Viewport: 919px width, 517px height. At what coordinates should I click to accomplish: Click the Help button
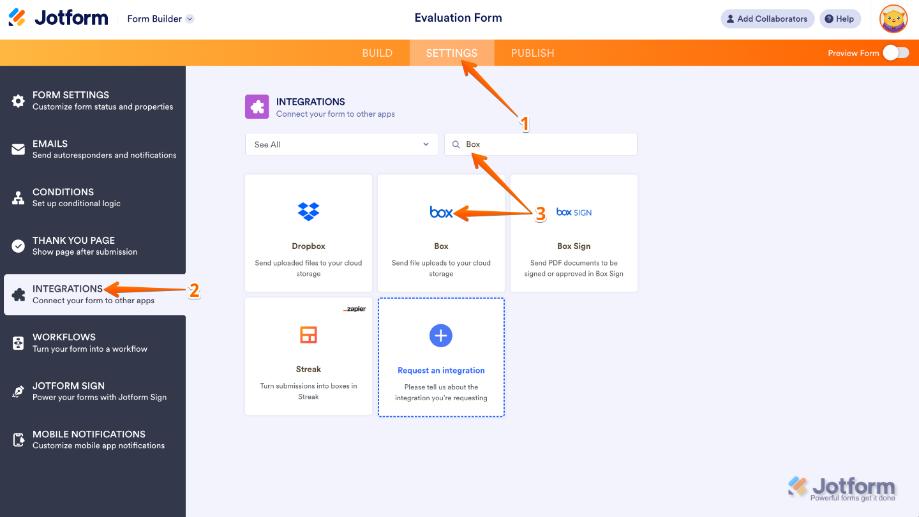point(839,19)
